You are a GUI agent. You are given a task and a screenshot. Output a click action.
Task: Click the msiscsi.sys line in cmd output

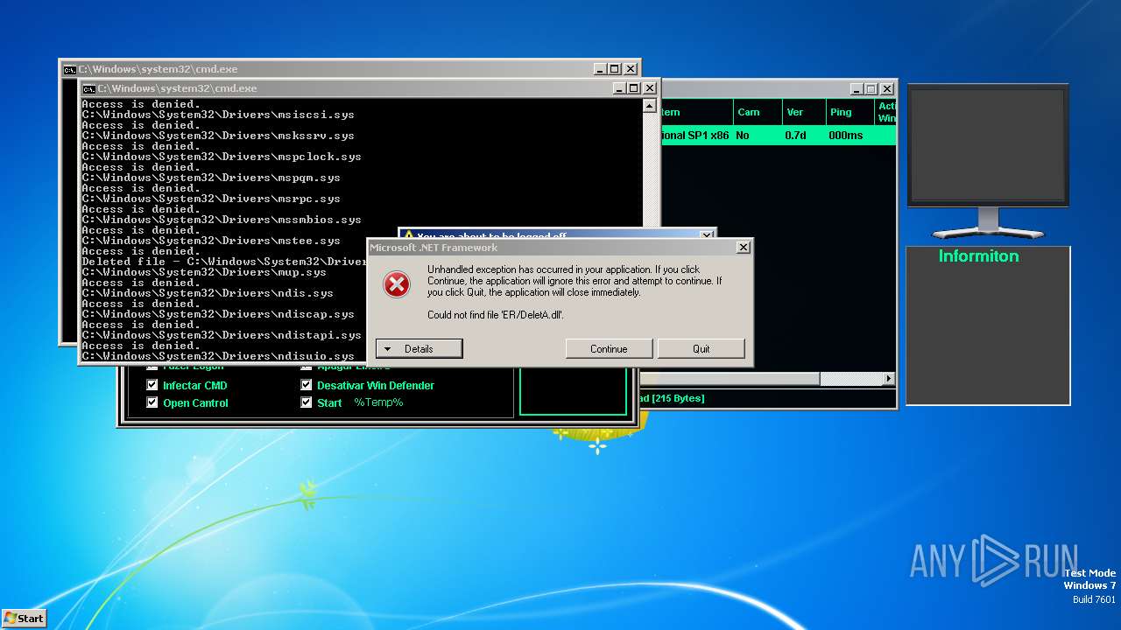(218, 115)
